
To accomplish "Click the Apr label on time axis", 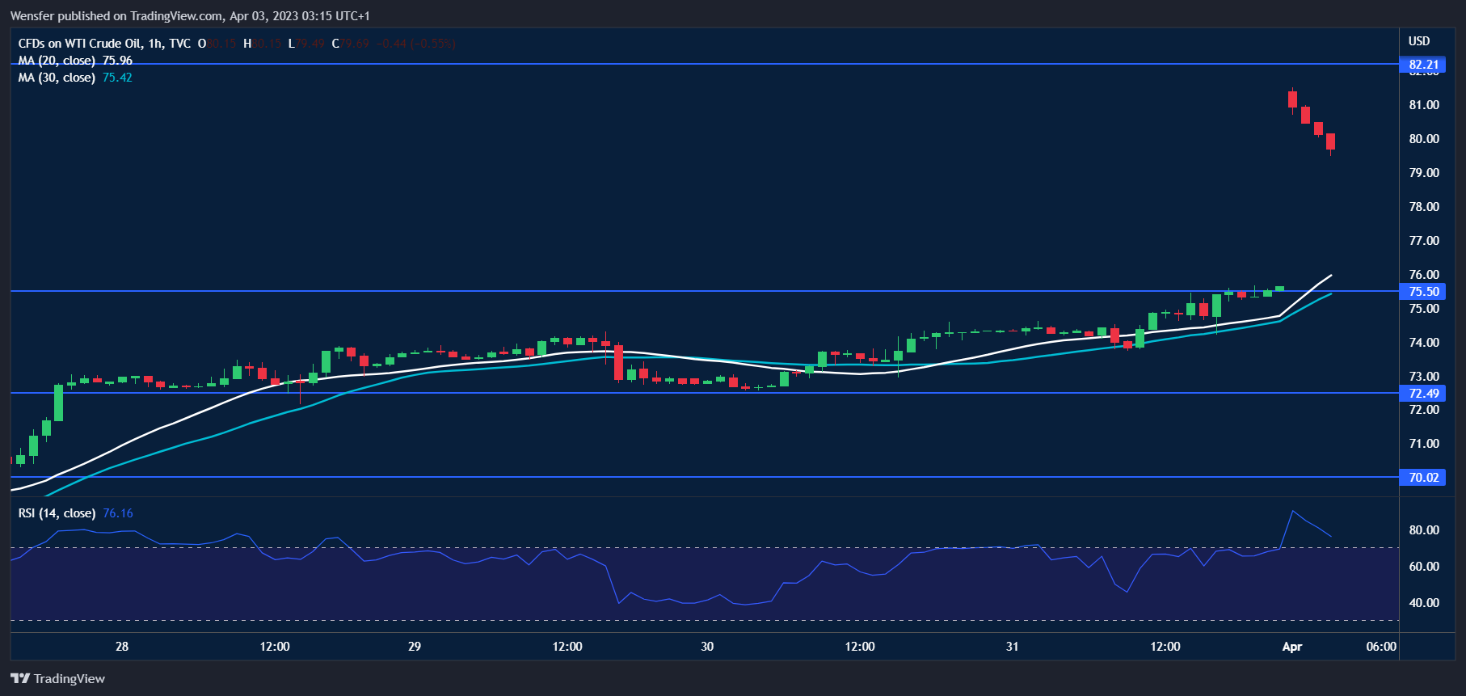I will click(1292, 647).
